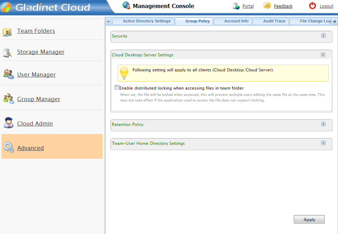Click the Apply button
The image size is (338, 234).
(x=309, y=219)
